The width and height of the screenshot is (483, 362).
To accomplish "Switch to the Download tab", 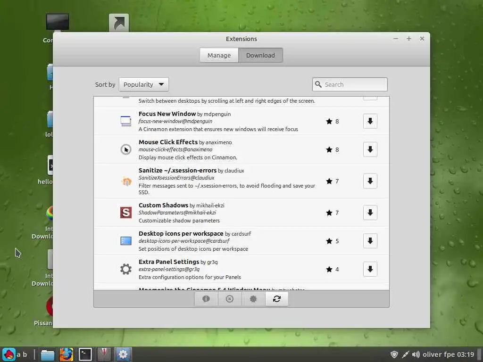I will [x=260, y=56].
